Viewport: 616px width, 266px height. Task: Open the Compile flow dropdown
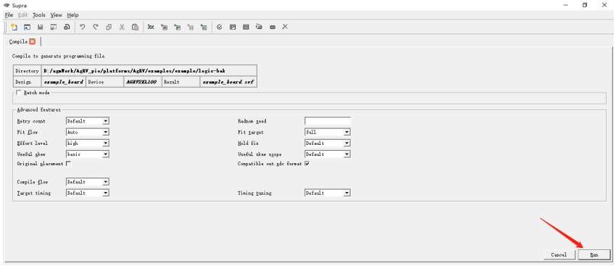pyautogui.click(x=87, y=182)
